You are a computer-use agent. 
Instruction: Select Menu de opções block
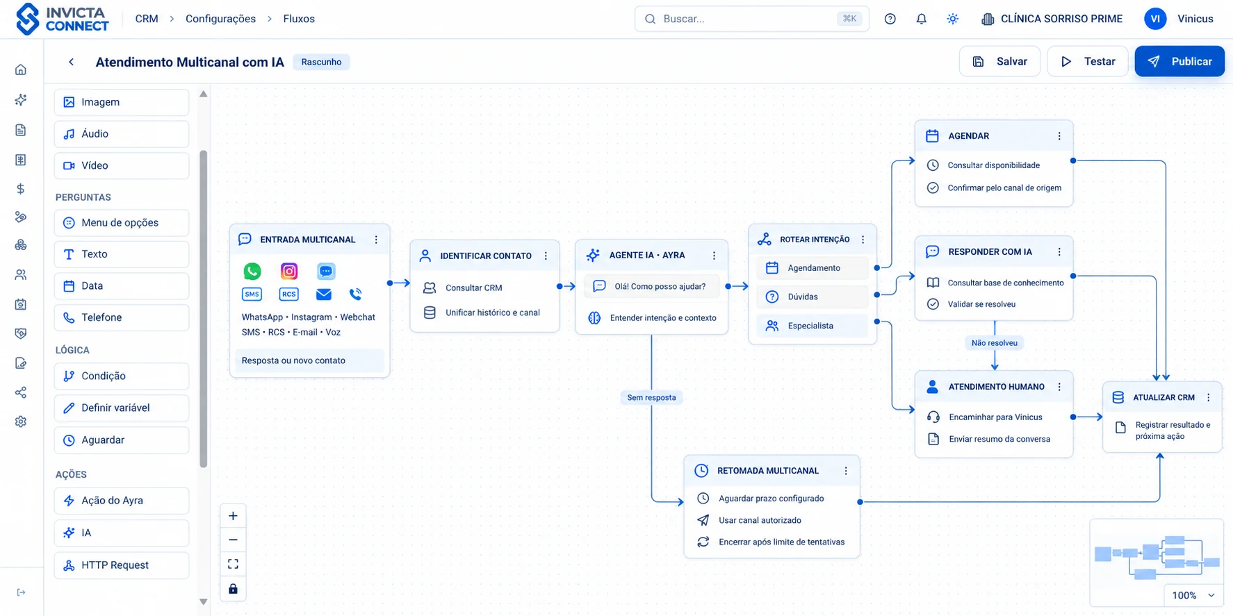[122, 223]
